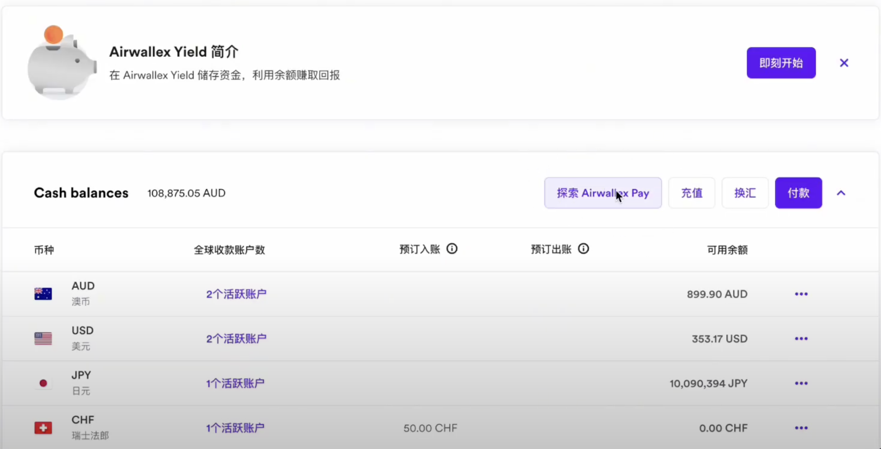Open the 换汇 currency exchange
This screenshot has width=881, height=449.
(745, 193)
